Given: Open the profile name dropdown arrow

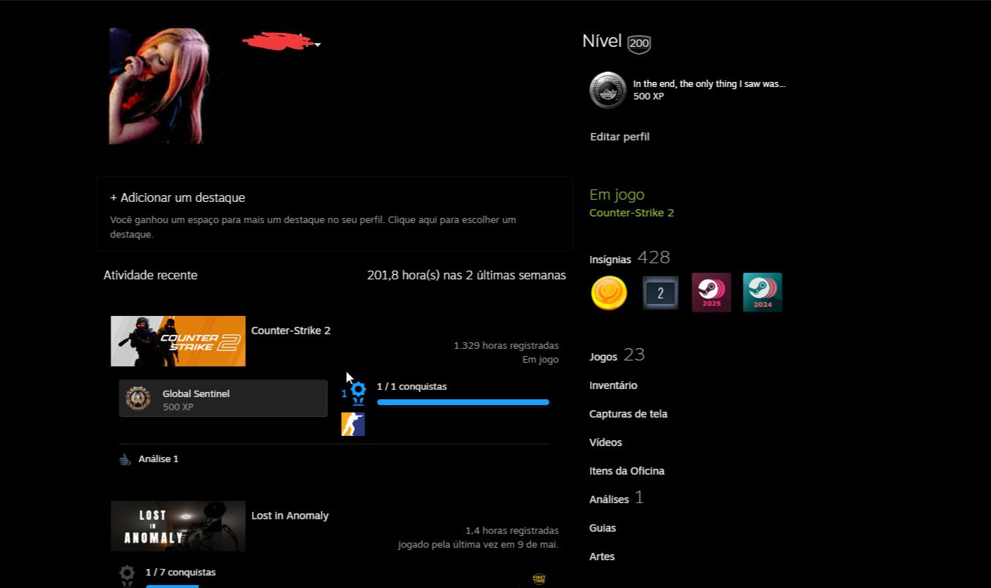Looking at the screenshot, I should click(318, 45).
